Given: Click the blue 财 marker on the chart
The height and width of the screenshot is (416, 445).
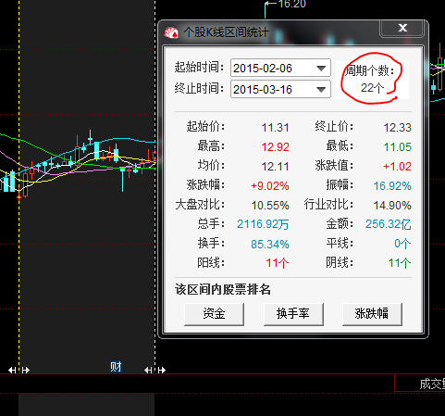Looking at the screenshot, I should click(116, 367).
